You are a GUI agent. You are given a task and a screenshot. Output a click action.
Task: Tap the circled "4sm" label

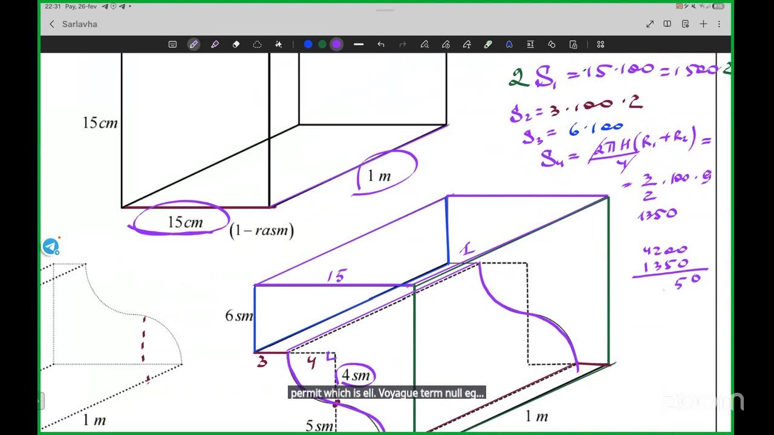[x=356, y=375]
